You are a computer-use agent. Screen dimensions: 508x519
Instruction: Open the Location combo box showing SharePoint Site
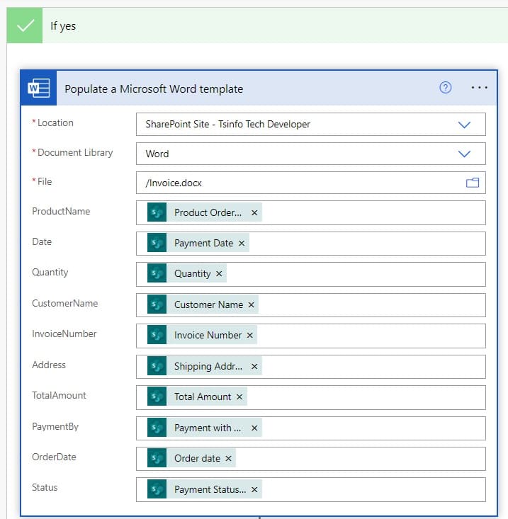click(x=310, y=125)
